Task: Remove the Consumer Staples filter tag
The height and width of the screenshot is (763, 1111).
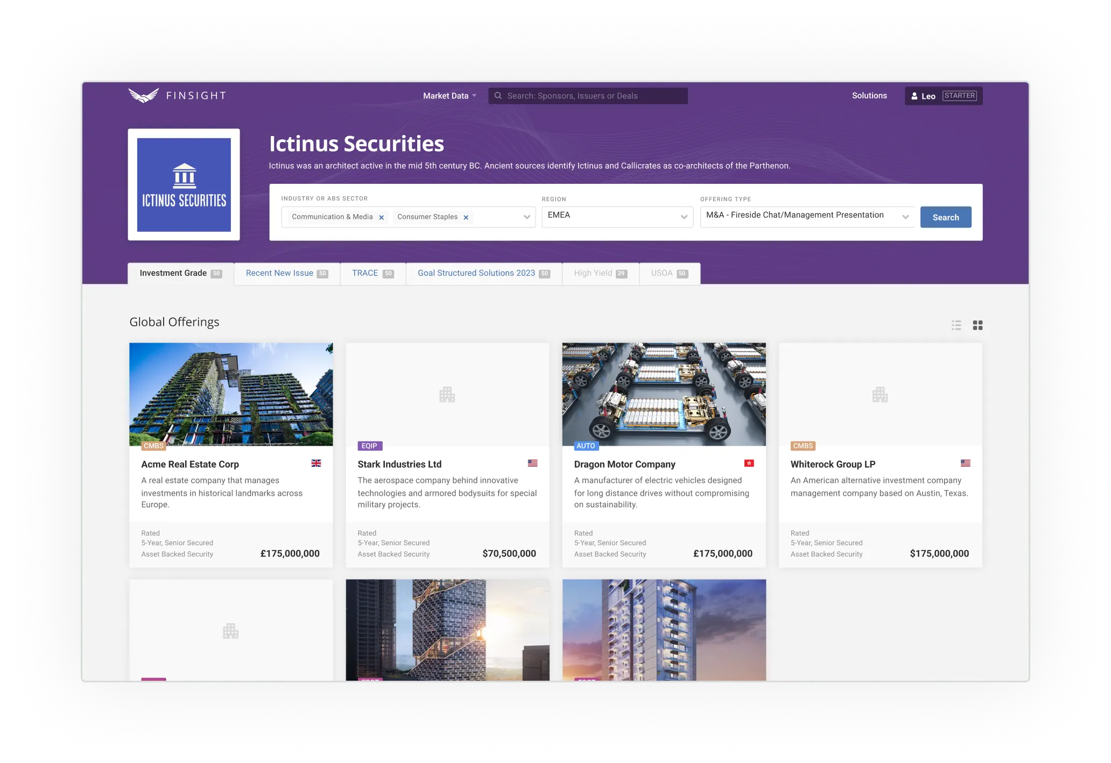Action: tap(466, 217)
